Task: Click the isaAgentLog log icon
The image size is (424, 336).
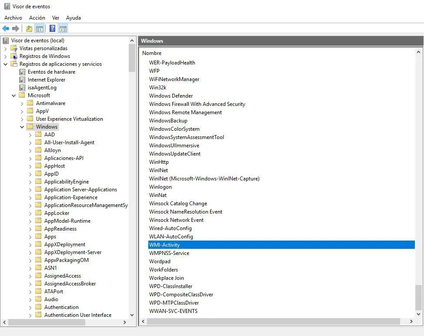Action: (22, 88)
